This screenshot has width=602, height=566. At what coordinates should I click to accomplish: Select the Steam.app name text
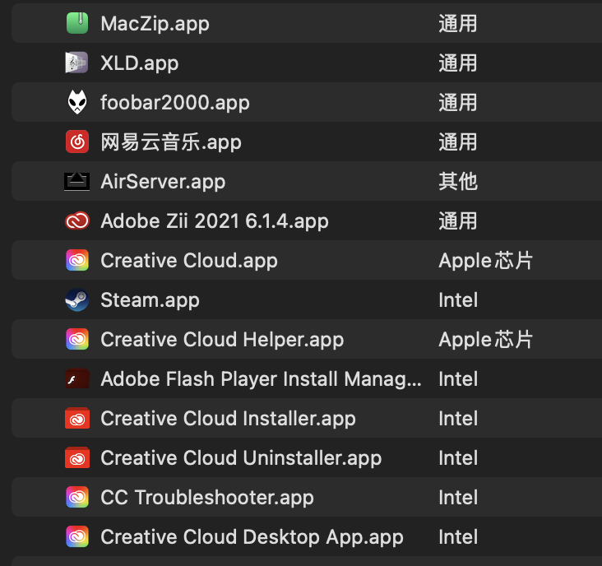click(x=150, y=300)
